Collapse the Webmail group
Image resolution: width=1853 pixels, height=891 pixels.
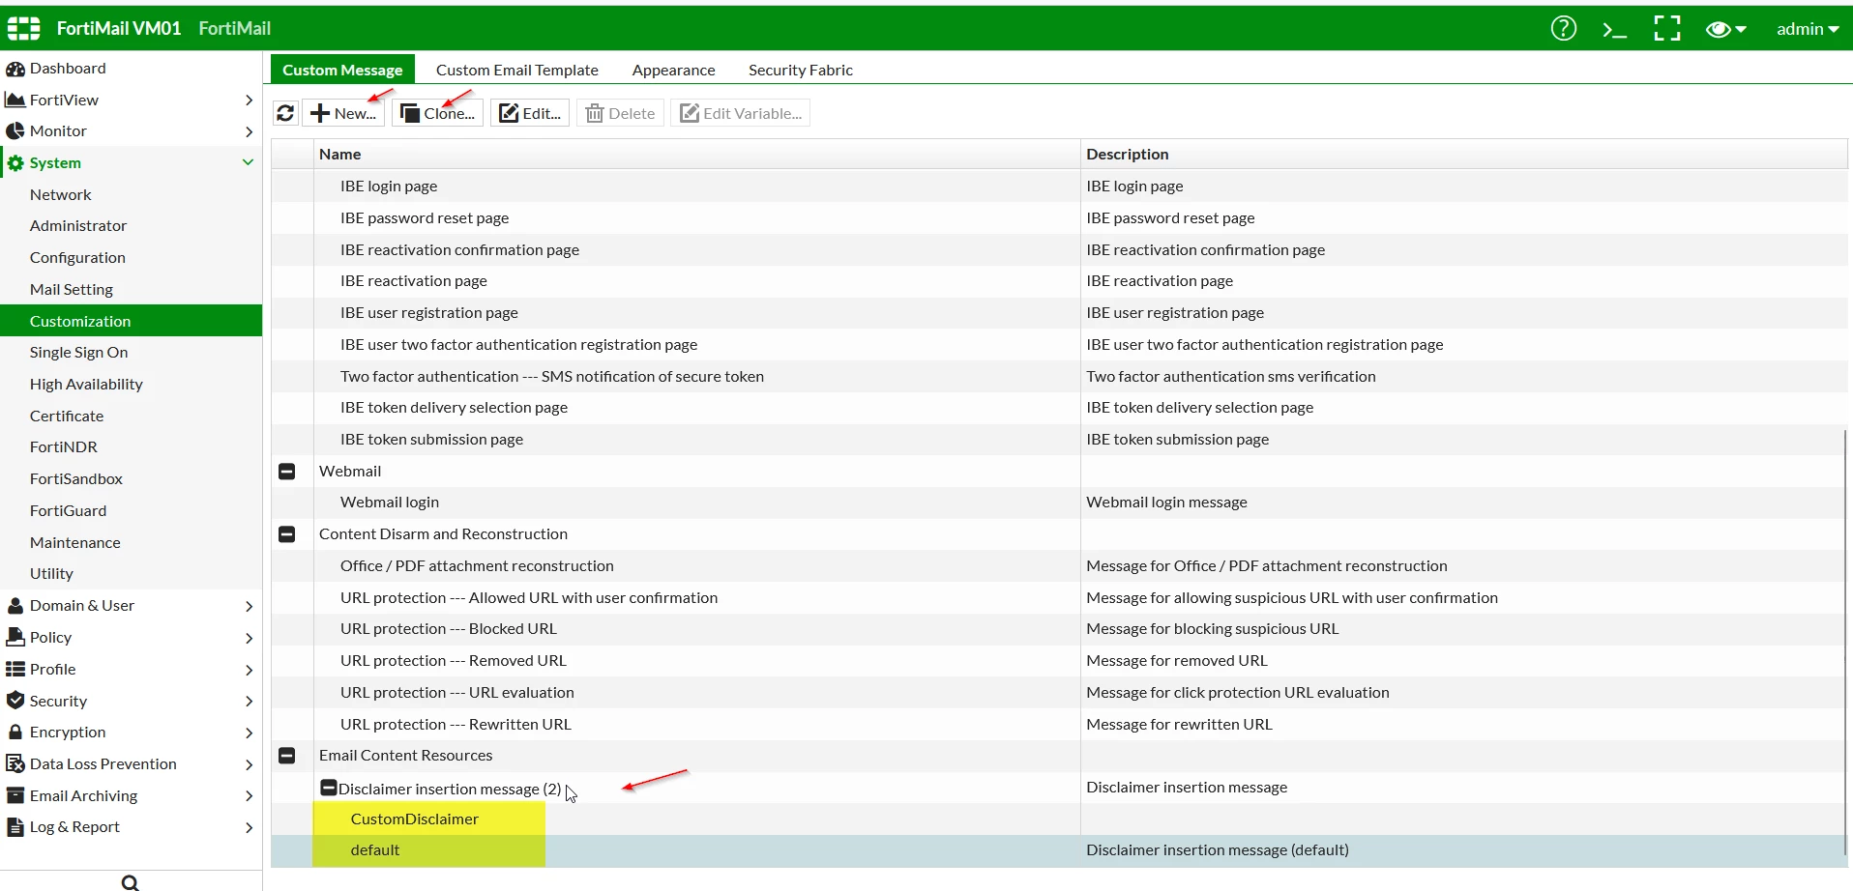click(287, 472)
